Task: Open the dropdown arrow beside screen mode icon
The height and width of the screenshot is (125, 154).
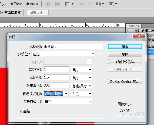Action: [116, 4]
